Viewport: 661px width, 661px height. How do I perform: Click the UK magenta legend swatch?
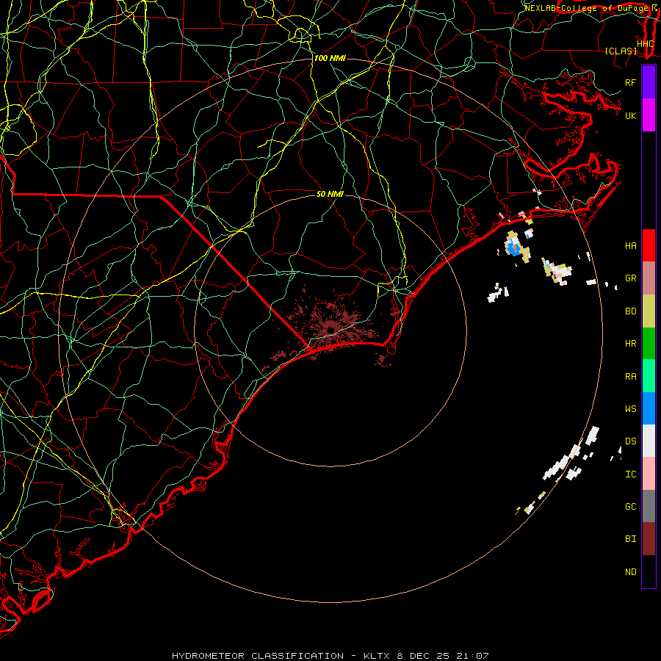coord(649,115)
